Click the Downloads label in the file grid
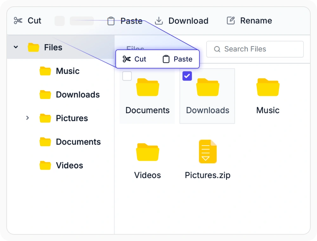Screen dimensions: 317x241 point(208,110)
